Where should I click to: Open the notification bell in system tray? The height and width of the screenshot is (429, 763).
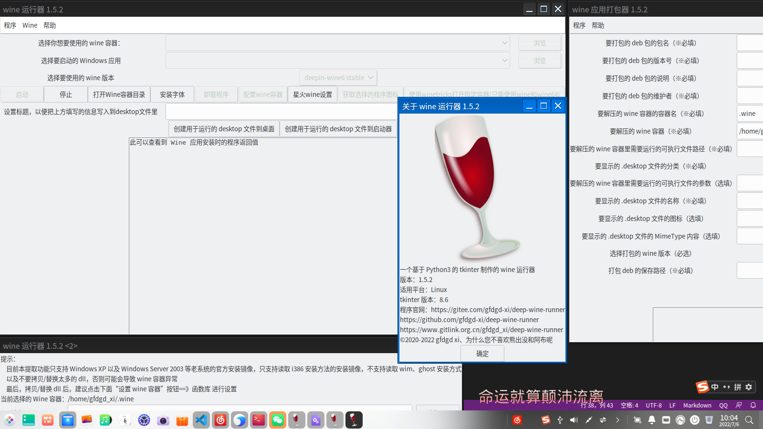652,420
